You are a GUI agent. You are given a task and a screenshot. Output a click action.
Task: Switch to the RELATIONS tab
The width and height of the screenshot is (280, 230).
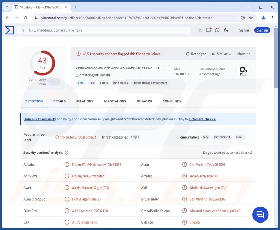tap(85, 101)
